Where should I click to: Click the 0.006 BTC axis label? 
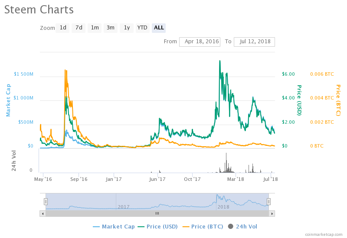click(x=322, y=74)
